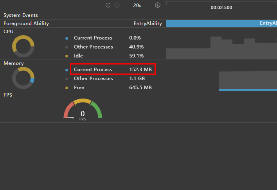Click the 20s time scale value

tap(137, 5)
